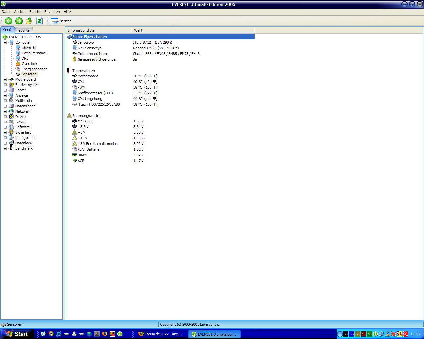424x339 pixels.
Task: Click the green Back arrow toolbar button
Action: [9, 21]
